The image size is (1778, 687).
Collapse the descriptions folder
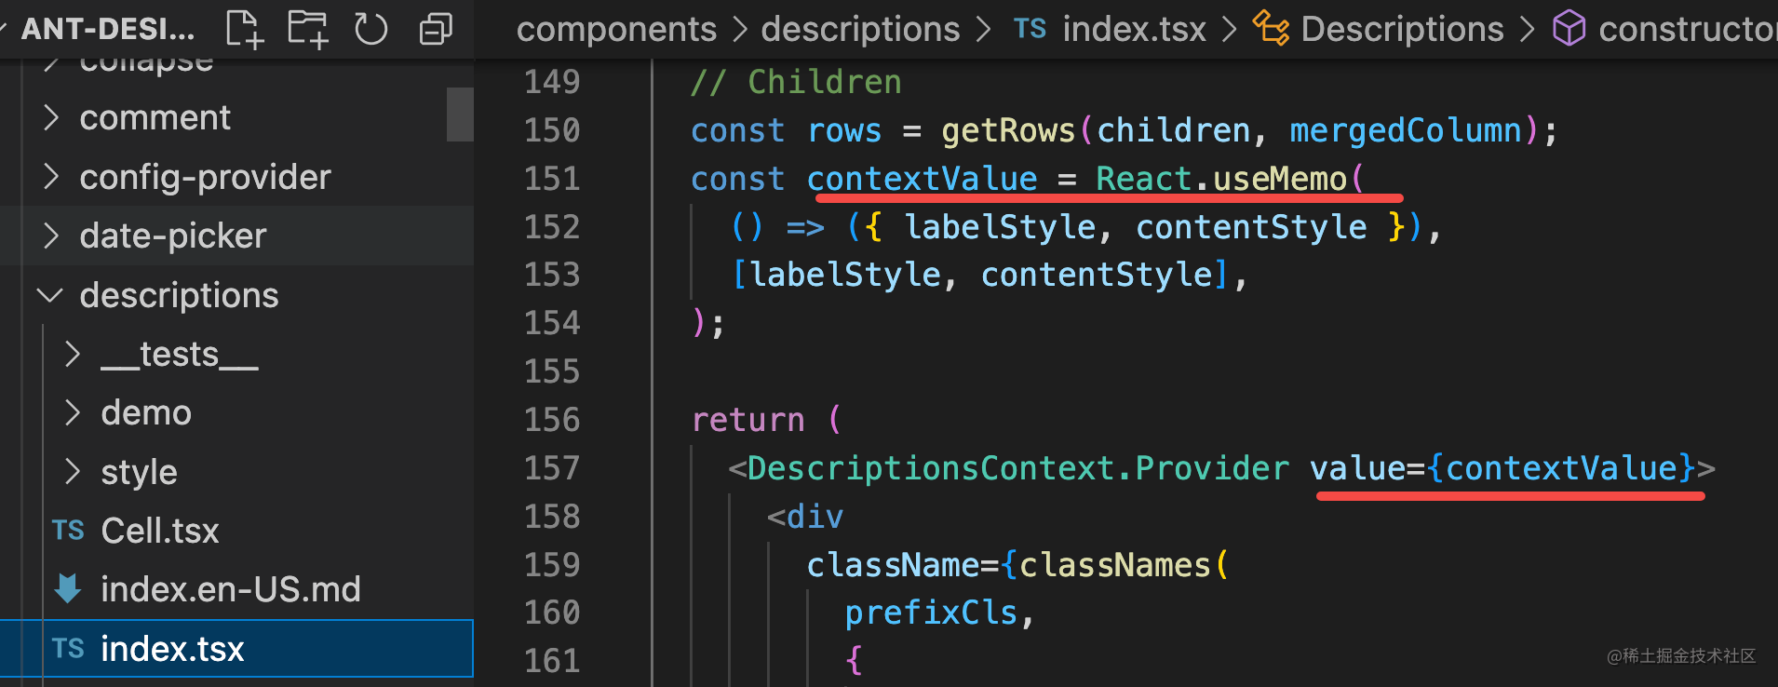[x=50, y=296]
